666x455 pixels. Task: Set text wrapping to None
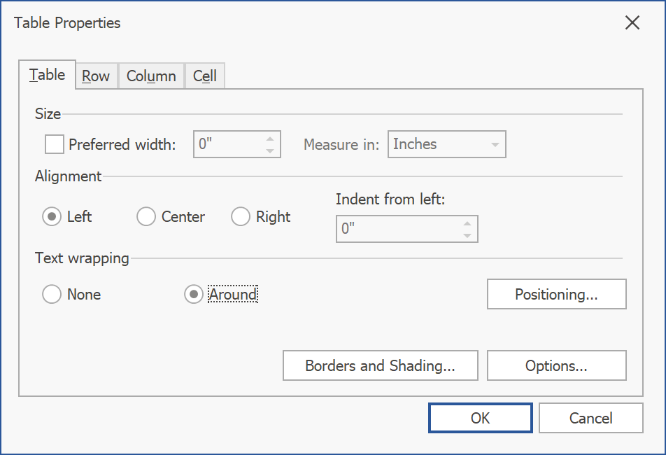(52, 295)
